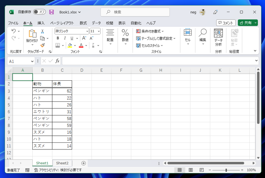This screenshot has height=178, width=265.
Task: Toggle bold formatting
Action: tap(58, 38)
